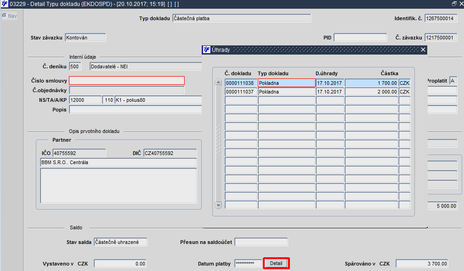Click payment date in row 0000111038
The height and width of the screenshot is (271, 464).
[330, 83]
